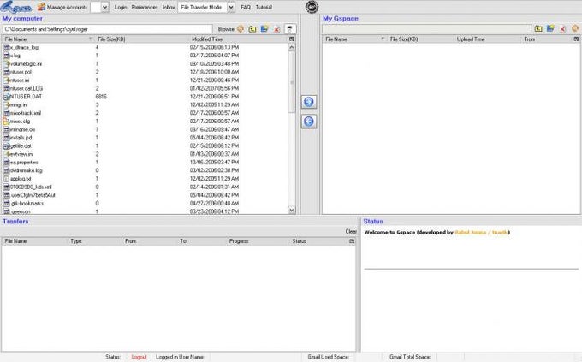Click the My Gspace path field
This screenshot has height=362, width=582.
[x=427, y=29]
